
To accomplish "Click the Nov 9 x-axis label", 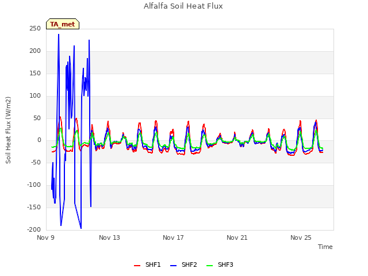I will tap(45, 237).
